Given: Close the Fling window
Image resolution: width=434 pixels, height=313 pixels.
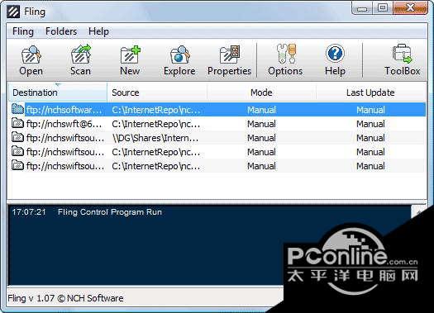Looking at the screenshot, I should click(x=410, y=8).
